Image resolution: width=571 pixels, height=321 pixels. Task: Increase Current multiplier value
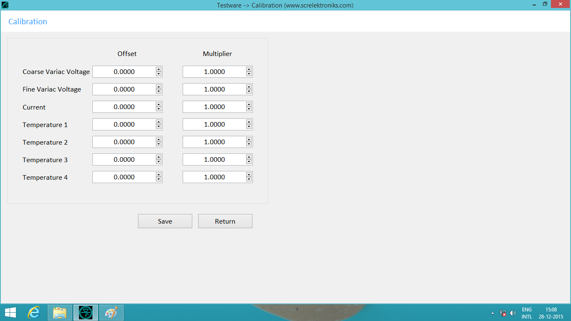[249, 104]
